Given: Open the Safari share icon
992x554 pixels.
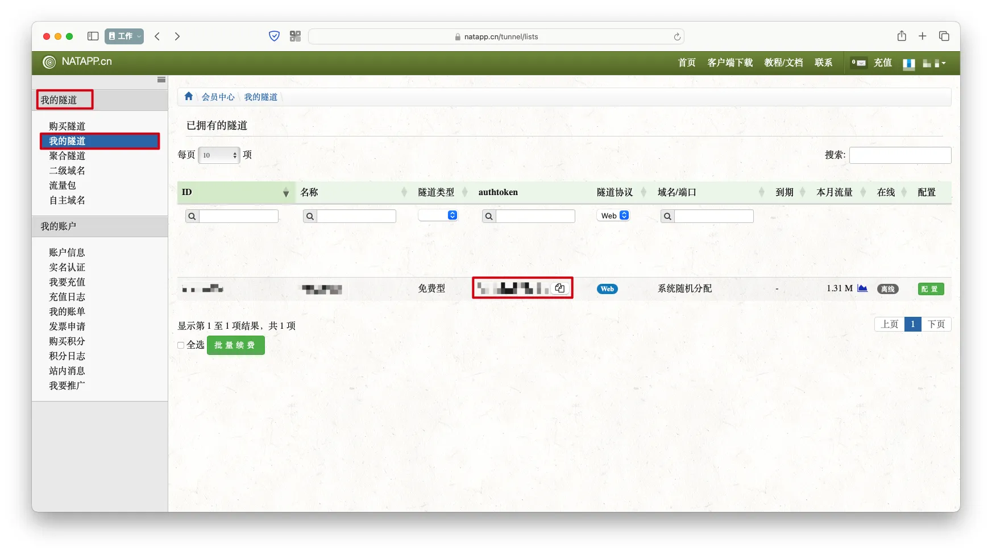Looking at the screenshot, I should pos(902,36).
